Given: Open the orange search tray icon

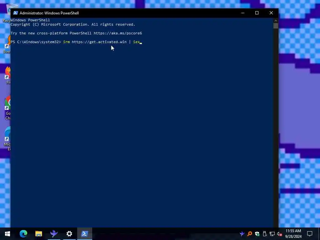Looking at the screenshot, I should (250, 234).
